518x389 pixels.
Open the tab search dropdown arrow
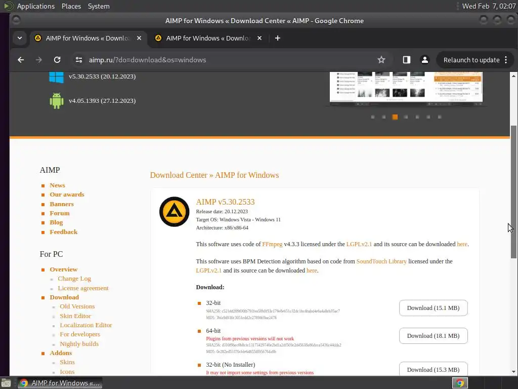20,38
